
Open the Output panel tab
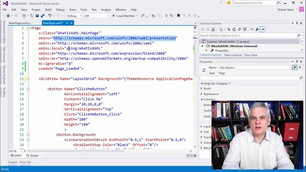pos(12,162)
